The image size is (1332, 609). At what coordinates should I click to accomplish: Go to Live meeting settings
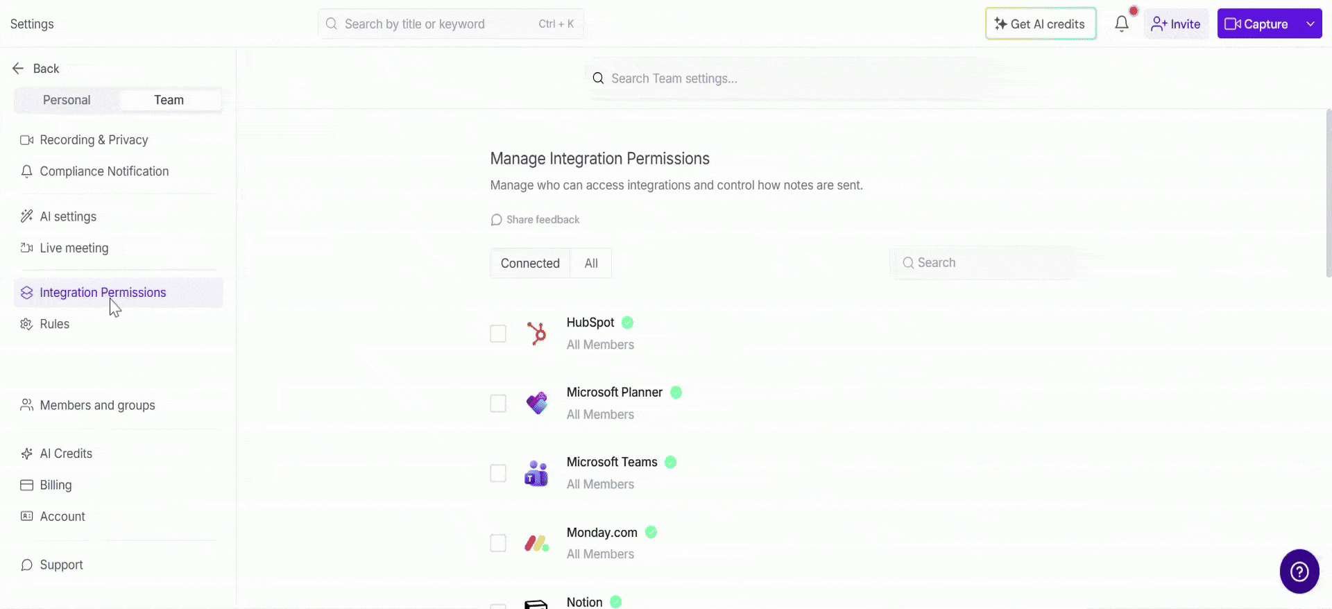(119, 248)
